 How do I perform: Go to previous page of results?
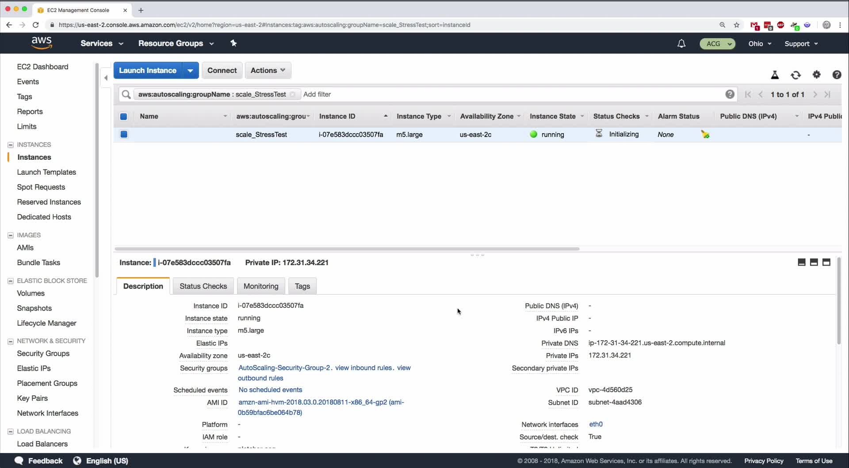pos(761,94)
